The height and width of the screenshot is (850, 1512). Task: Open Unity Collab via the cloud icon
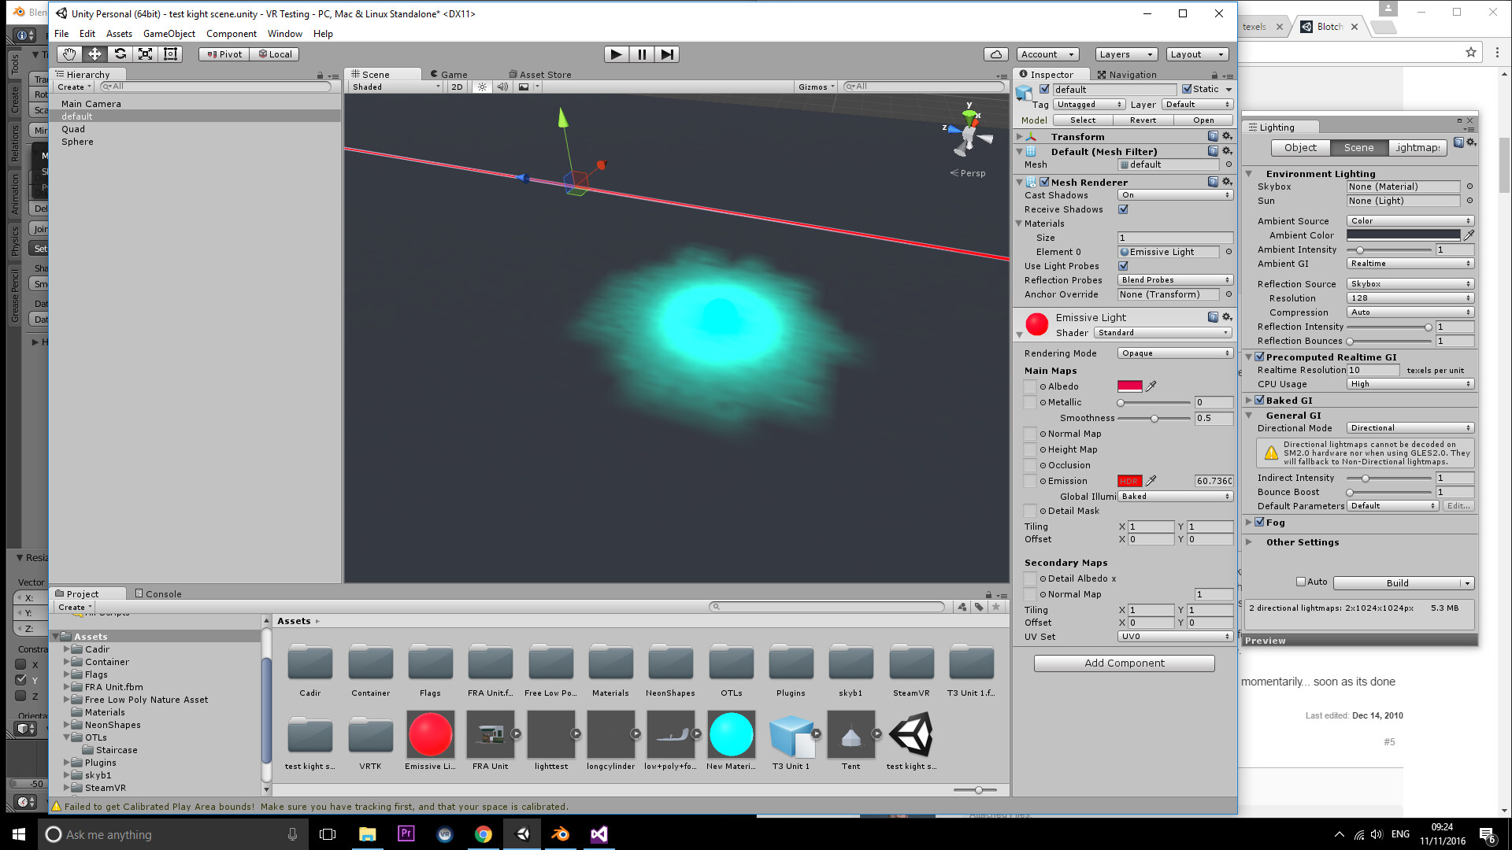995,54
